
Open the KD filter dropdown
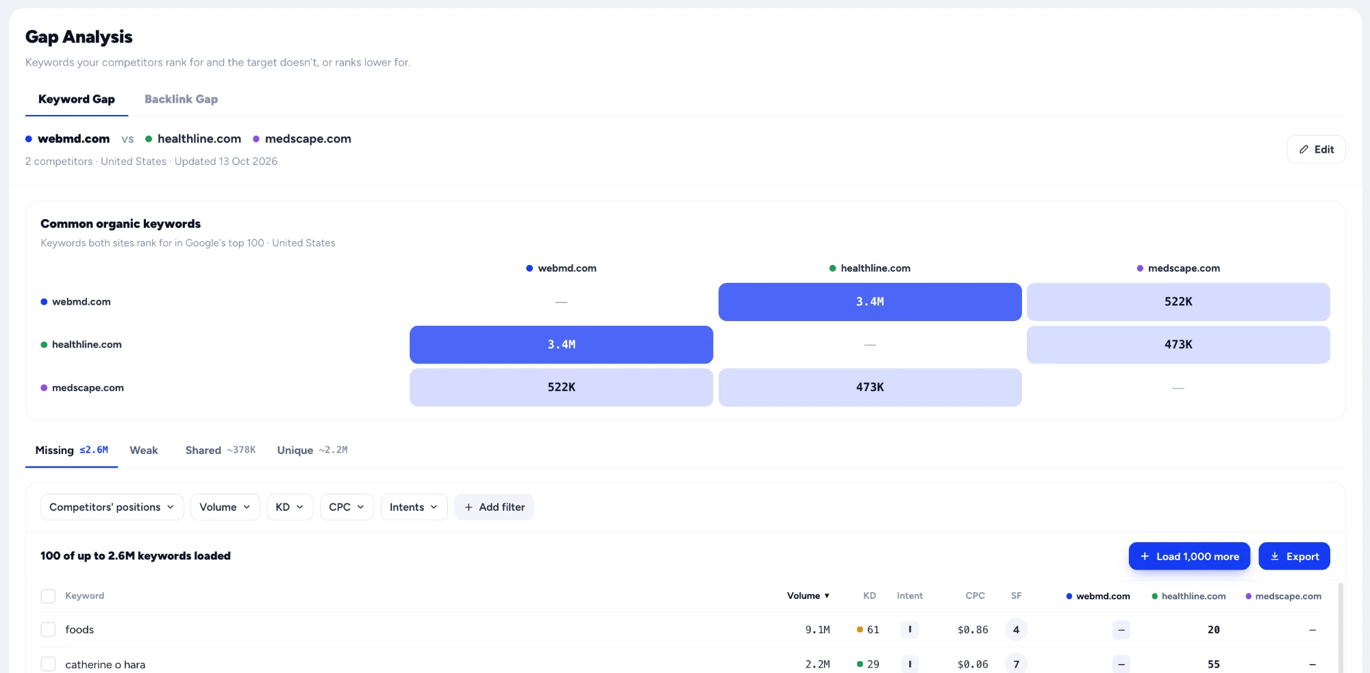290,507
